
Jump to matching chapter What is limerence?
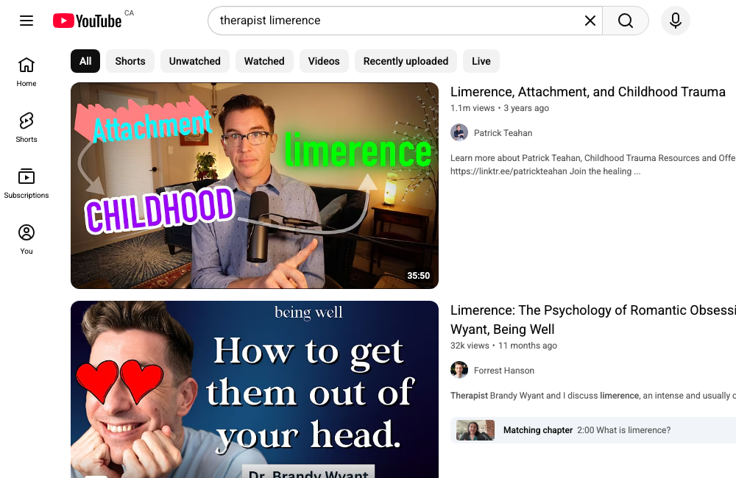click(592, 430)
